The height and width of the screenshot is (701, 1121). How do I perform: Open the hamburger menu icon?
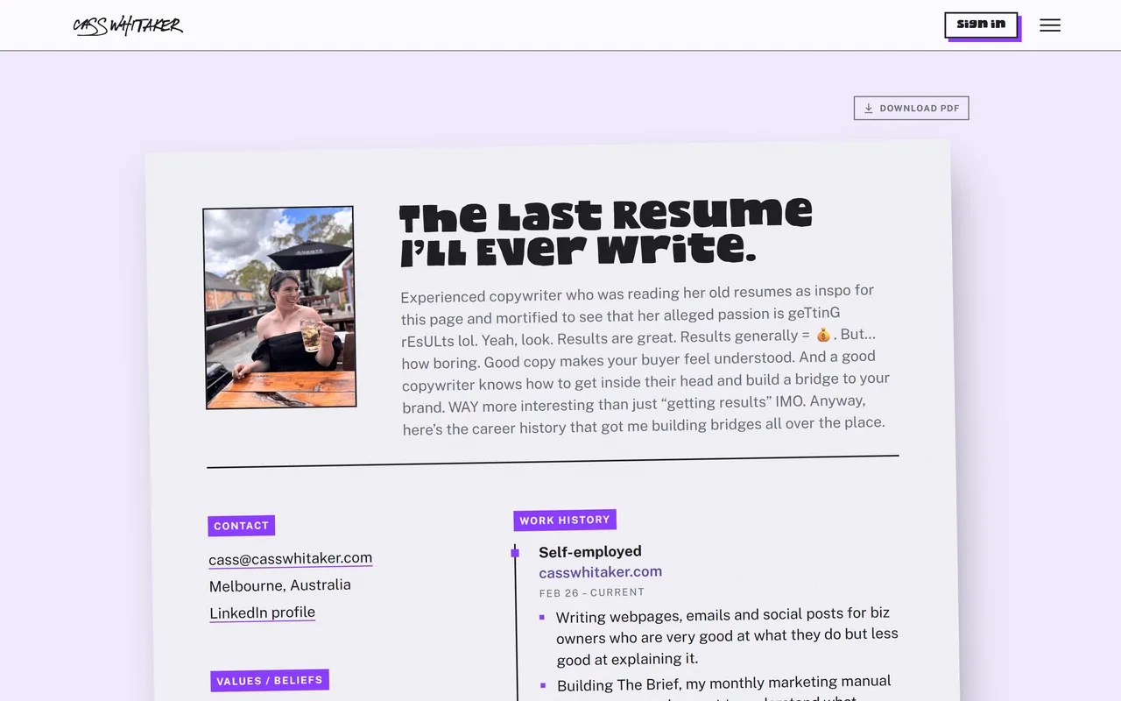tap(1050, 25)
